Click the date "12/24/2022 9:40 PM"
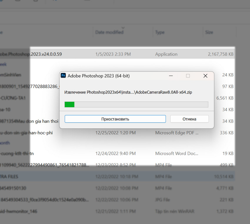 pos(115,153)
